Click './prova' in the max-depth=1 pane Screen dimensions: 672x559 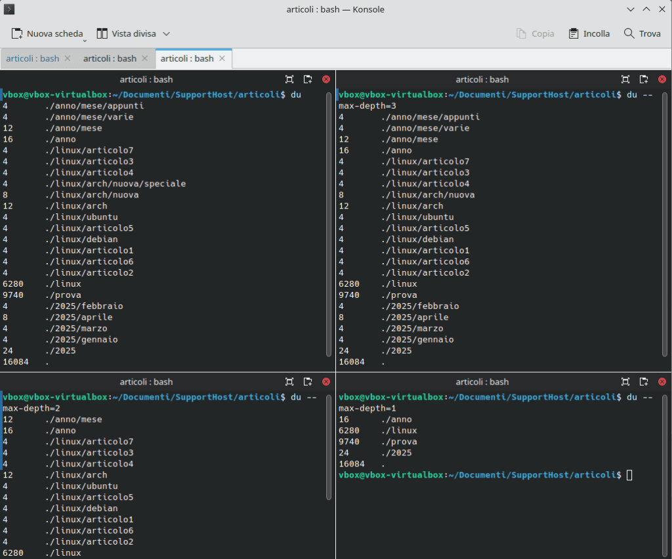pyautogui.click(x=399, y=442)
